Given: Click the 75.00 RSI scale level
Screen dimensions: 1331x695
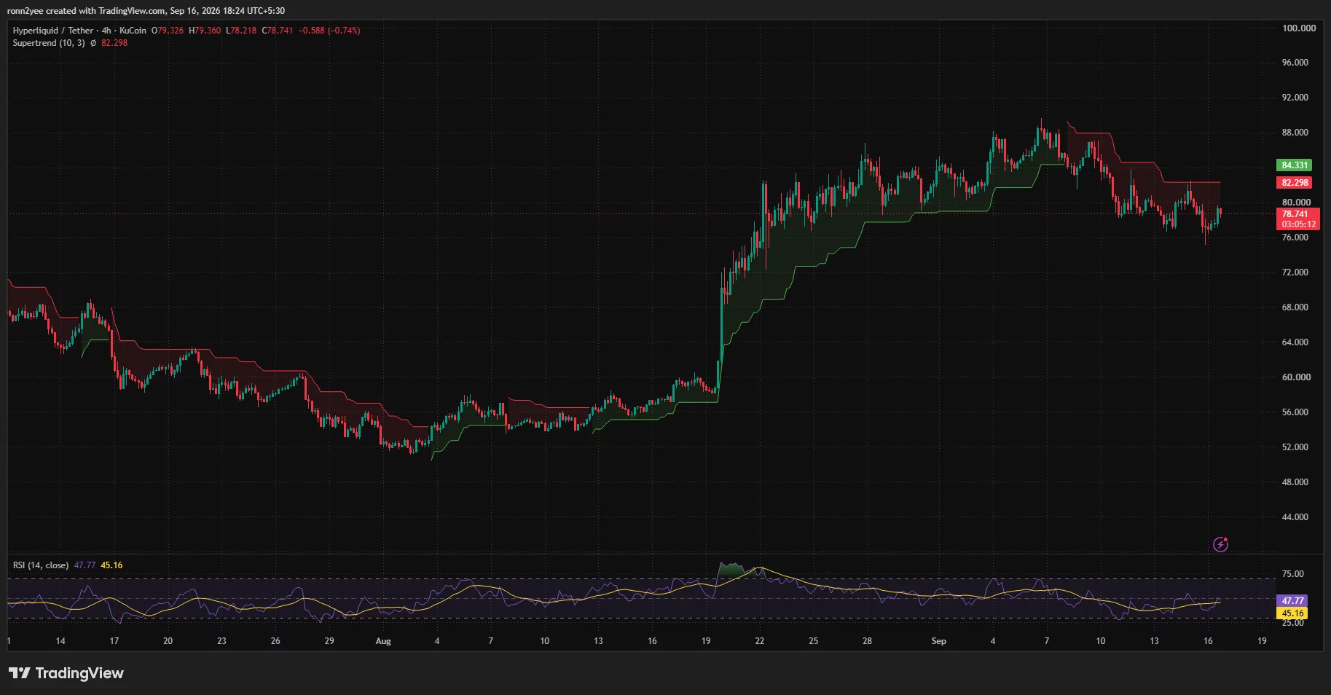Looking at the screenshot, I should pyautogui.click(x=1293, y=574).
